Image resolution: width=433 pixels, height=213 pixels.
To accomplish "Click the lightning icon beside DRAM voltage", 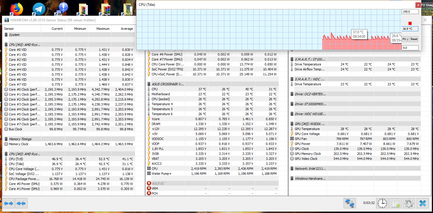I will pyautogui.click(x=149, y=124).
